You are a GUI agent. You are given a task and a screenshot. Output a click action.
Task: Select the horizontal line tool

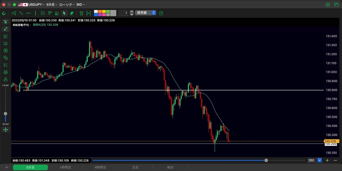[x=28, y=13]
